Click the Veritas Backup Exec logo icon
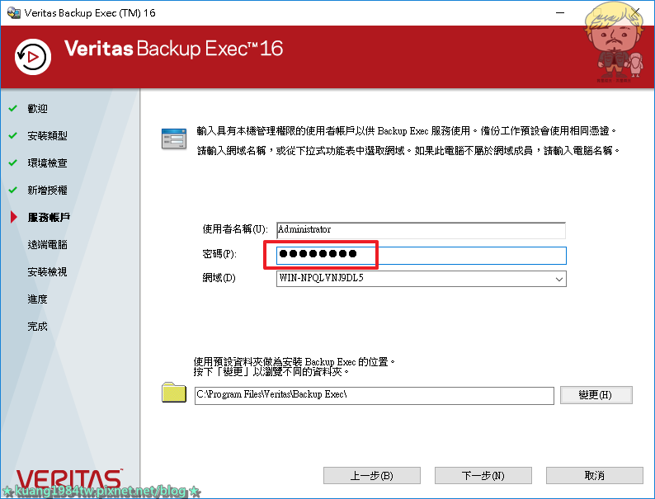 pyautogui.click(x=33, y=57)
